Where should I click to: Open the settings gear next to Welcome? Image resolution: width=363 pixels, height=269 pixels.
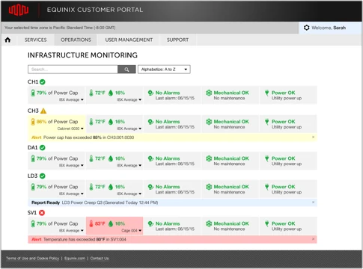pyautogui.click(x=307, y=28)
